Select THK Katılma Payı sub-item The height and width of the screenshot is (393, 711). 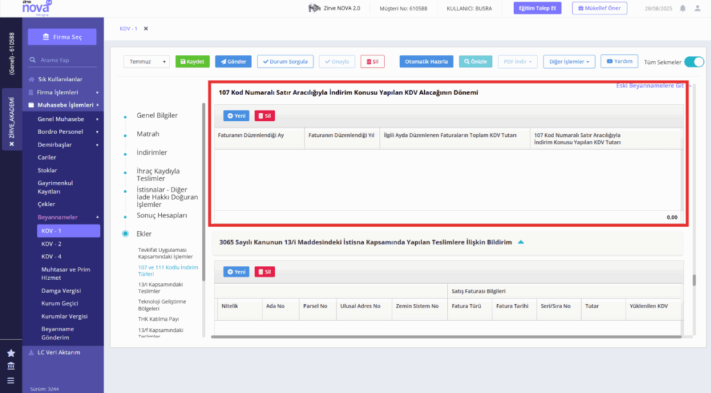click(x=158, y=319)
